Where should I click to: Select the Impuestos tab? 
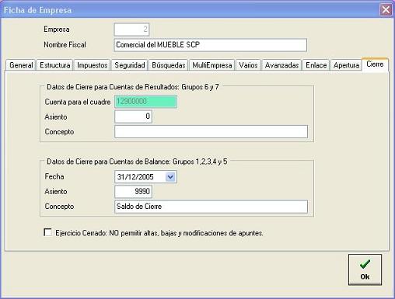93,65
